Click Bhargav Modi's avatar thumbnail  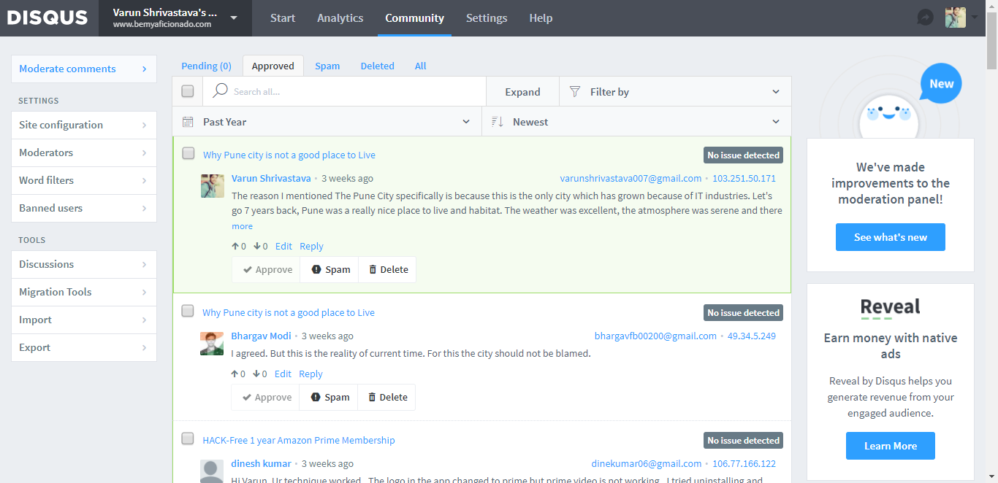212,344
